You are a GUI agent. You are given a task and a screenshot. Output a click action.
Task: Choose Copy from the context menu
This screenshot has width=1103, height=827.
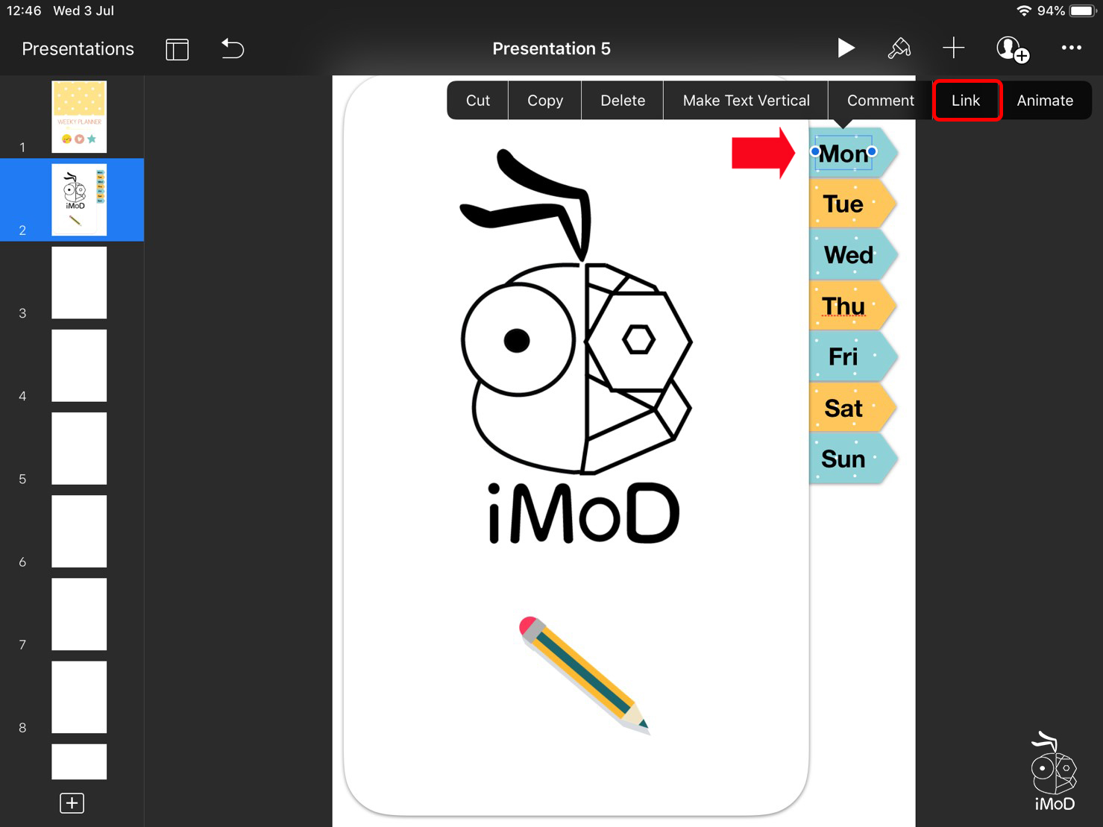point(544,101)
